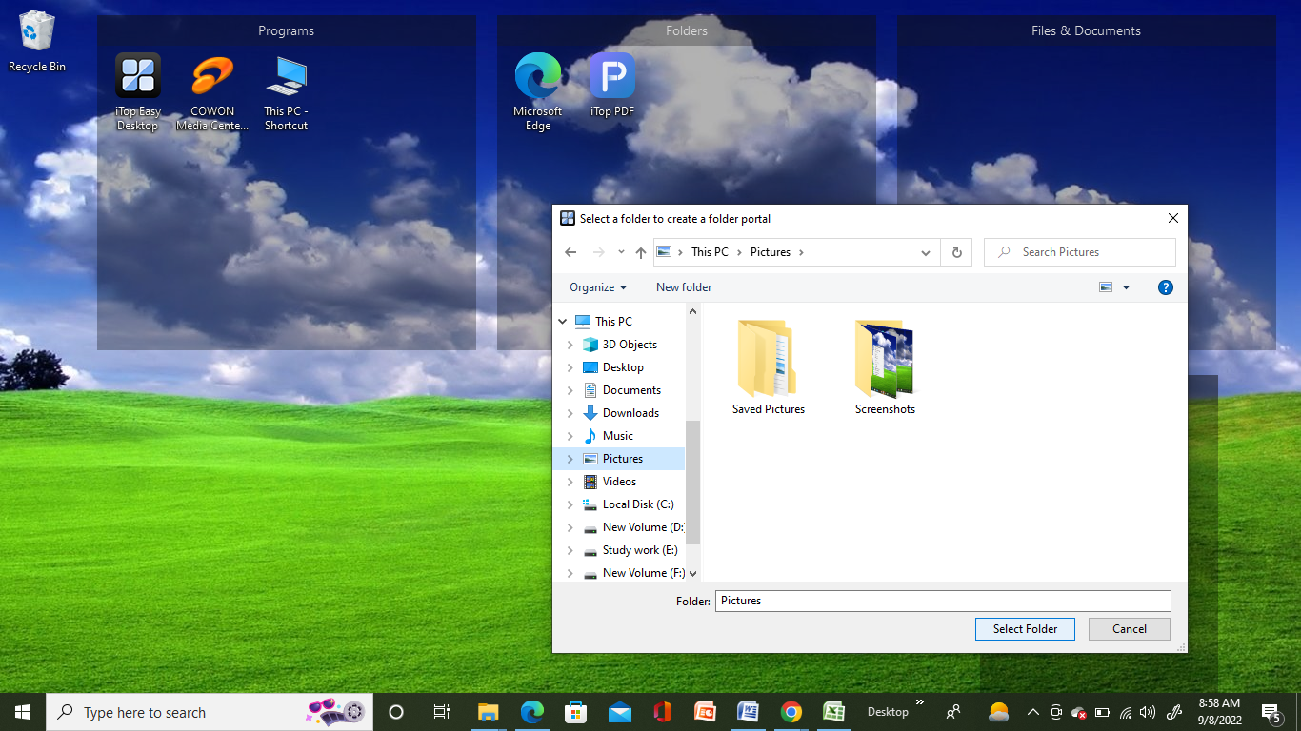Click Pictures in the address breadcrumb

[771, 252]
